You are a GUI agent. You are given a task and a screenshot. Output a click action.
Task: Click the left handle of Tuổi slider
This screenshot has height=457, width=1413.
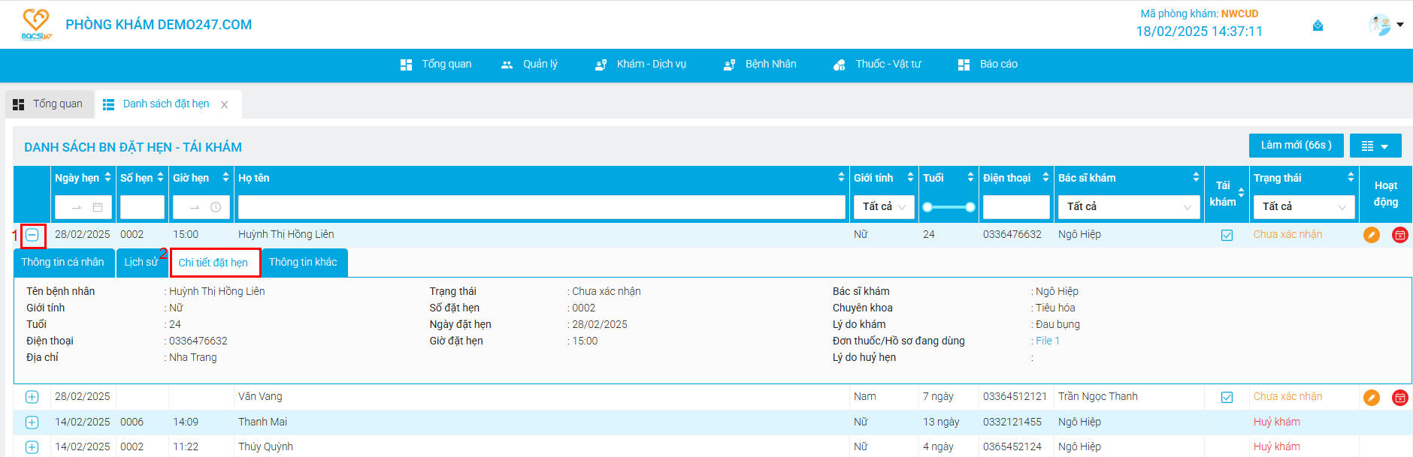click(x=927, y=207)
